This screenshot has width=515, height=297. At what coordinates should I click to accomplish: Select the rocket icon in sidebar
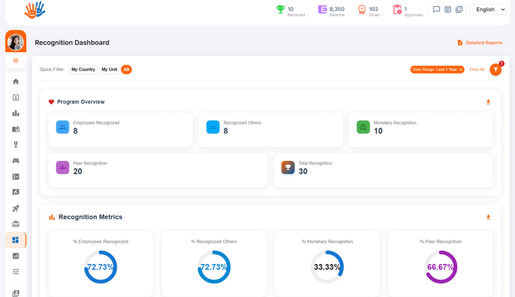pos(15,208)
